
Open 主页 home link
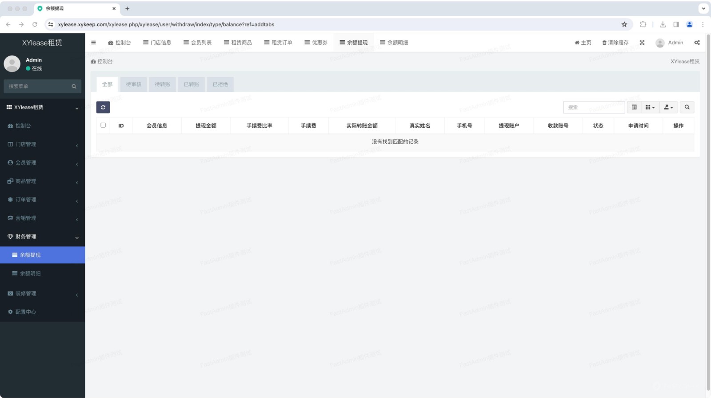click(583, 43)
